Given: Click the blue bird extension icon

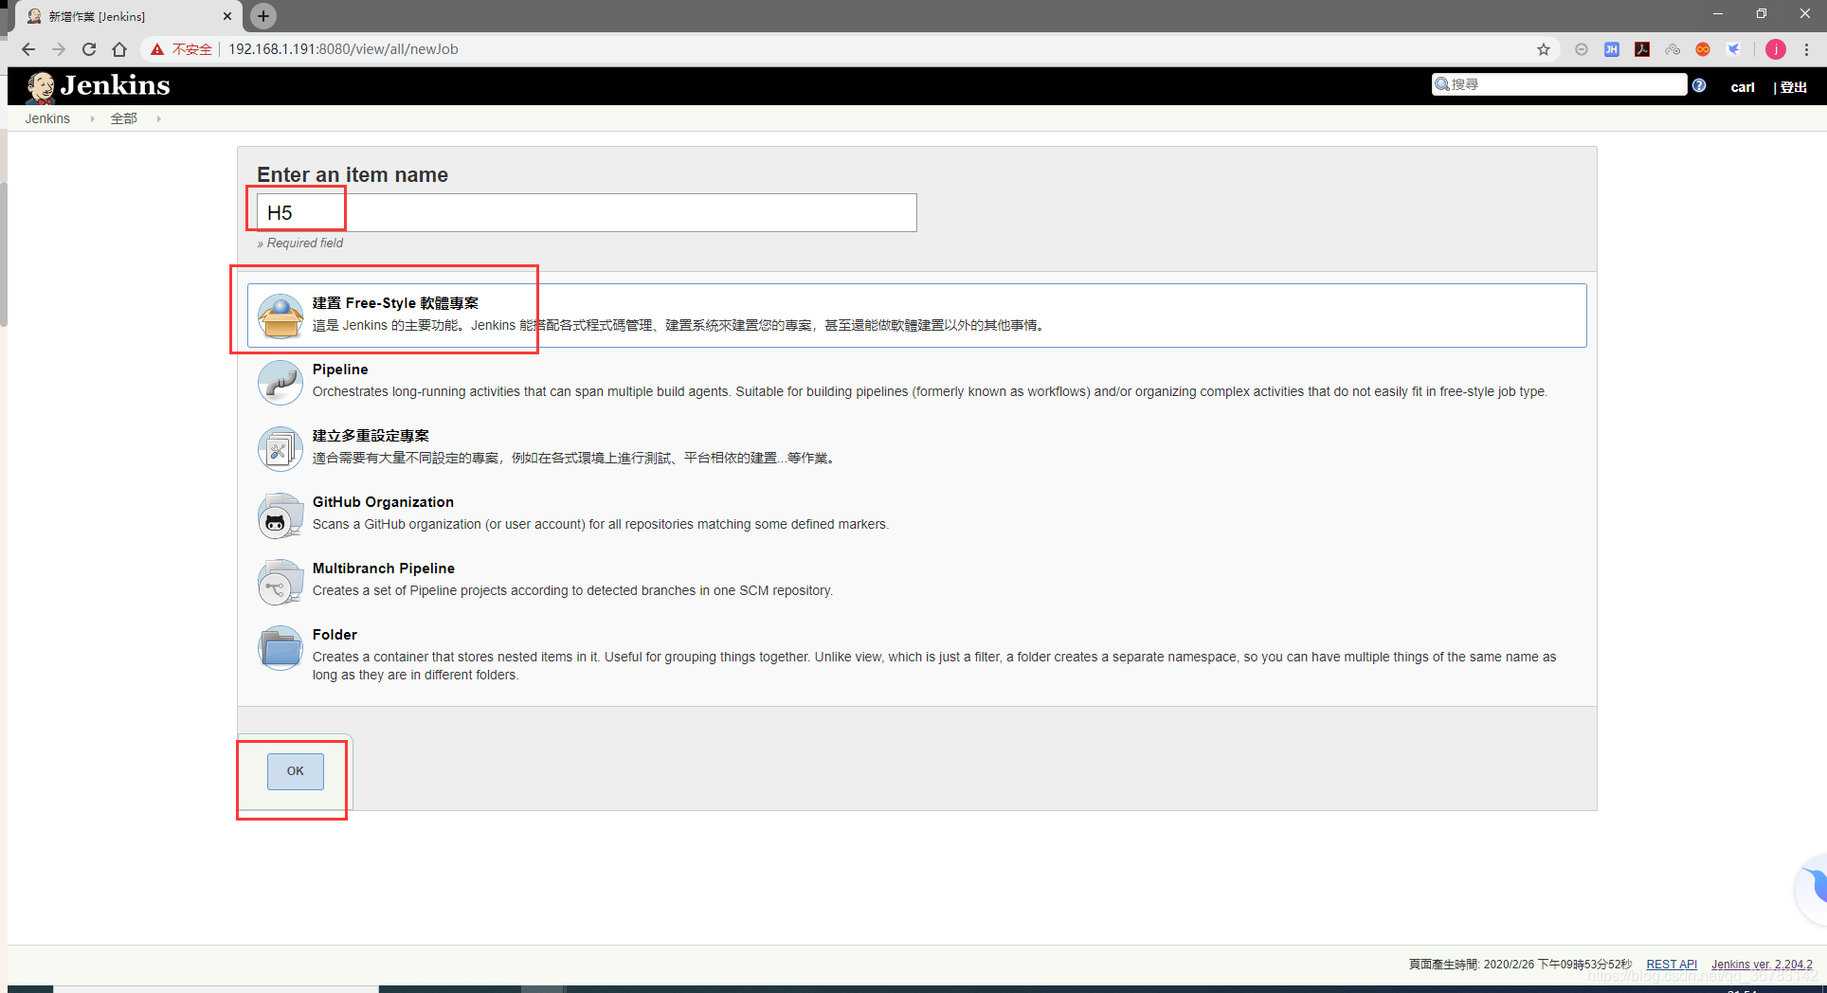Looking at the screenshot, I should coord(1733,49).
